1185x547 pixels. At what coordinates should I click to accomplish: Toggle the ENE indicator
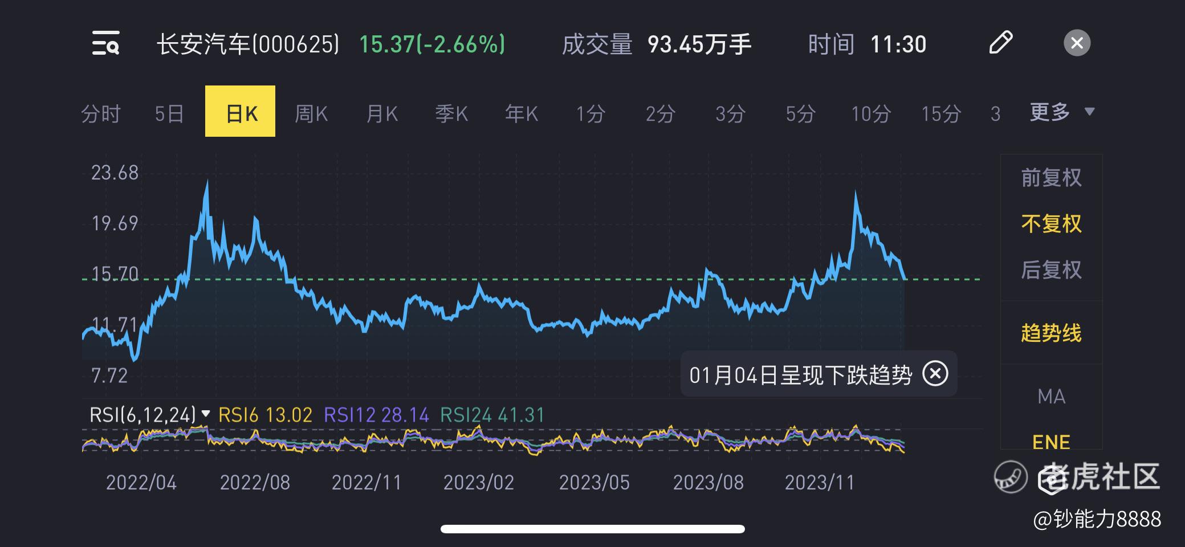click(1051, 442)
